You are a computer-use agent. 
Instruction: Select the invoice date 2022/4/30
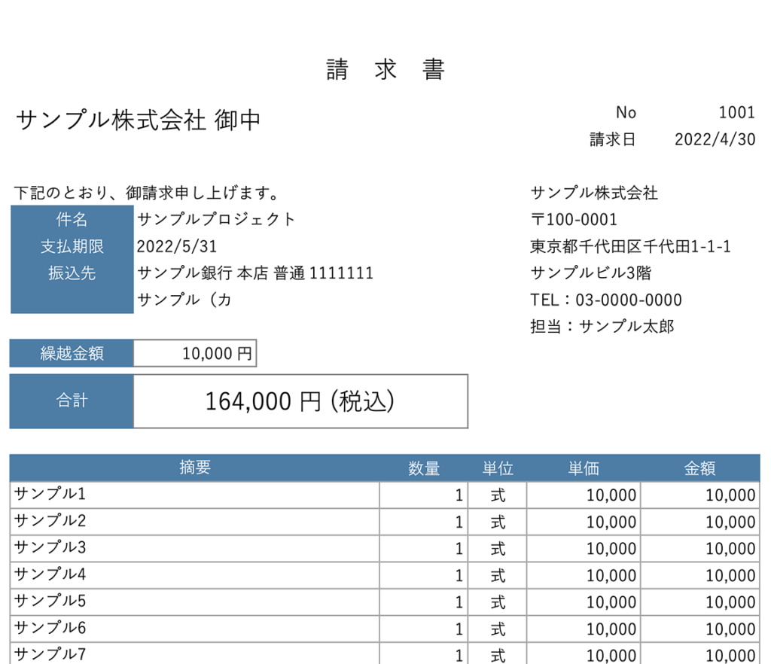[x=715, y=139]
